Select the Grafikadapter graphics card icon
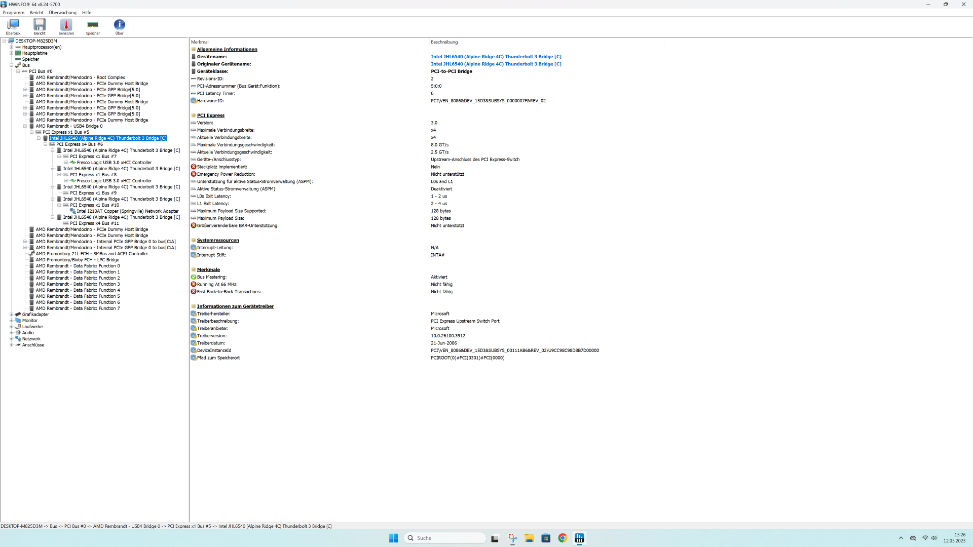973x547 pixels. click(18, 315)
